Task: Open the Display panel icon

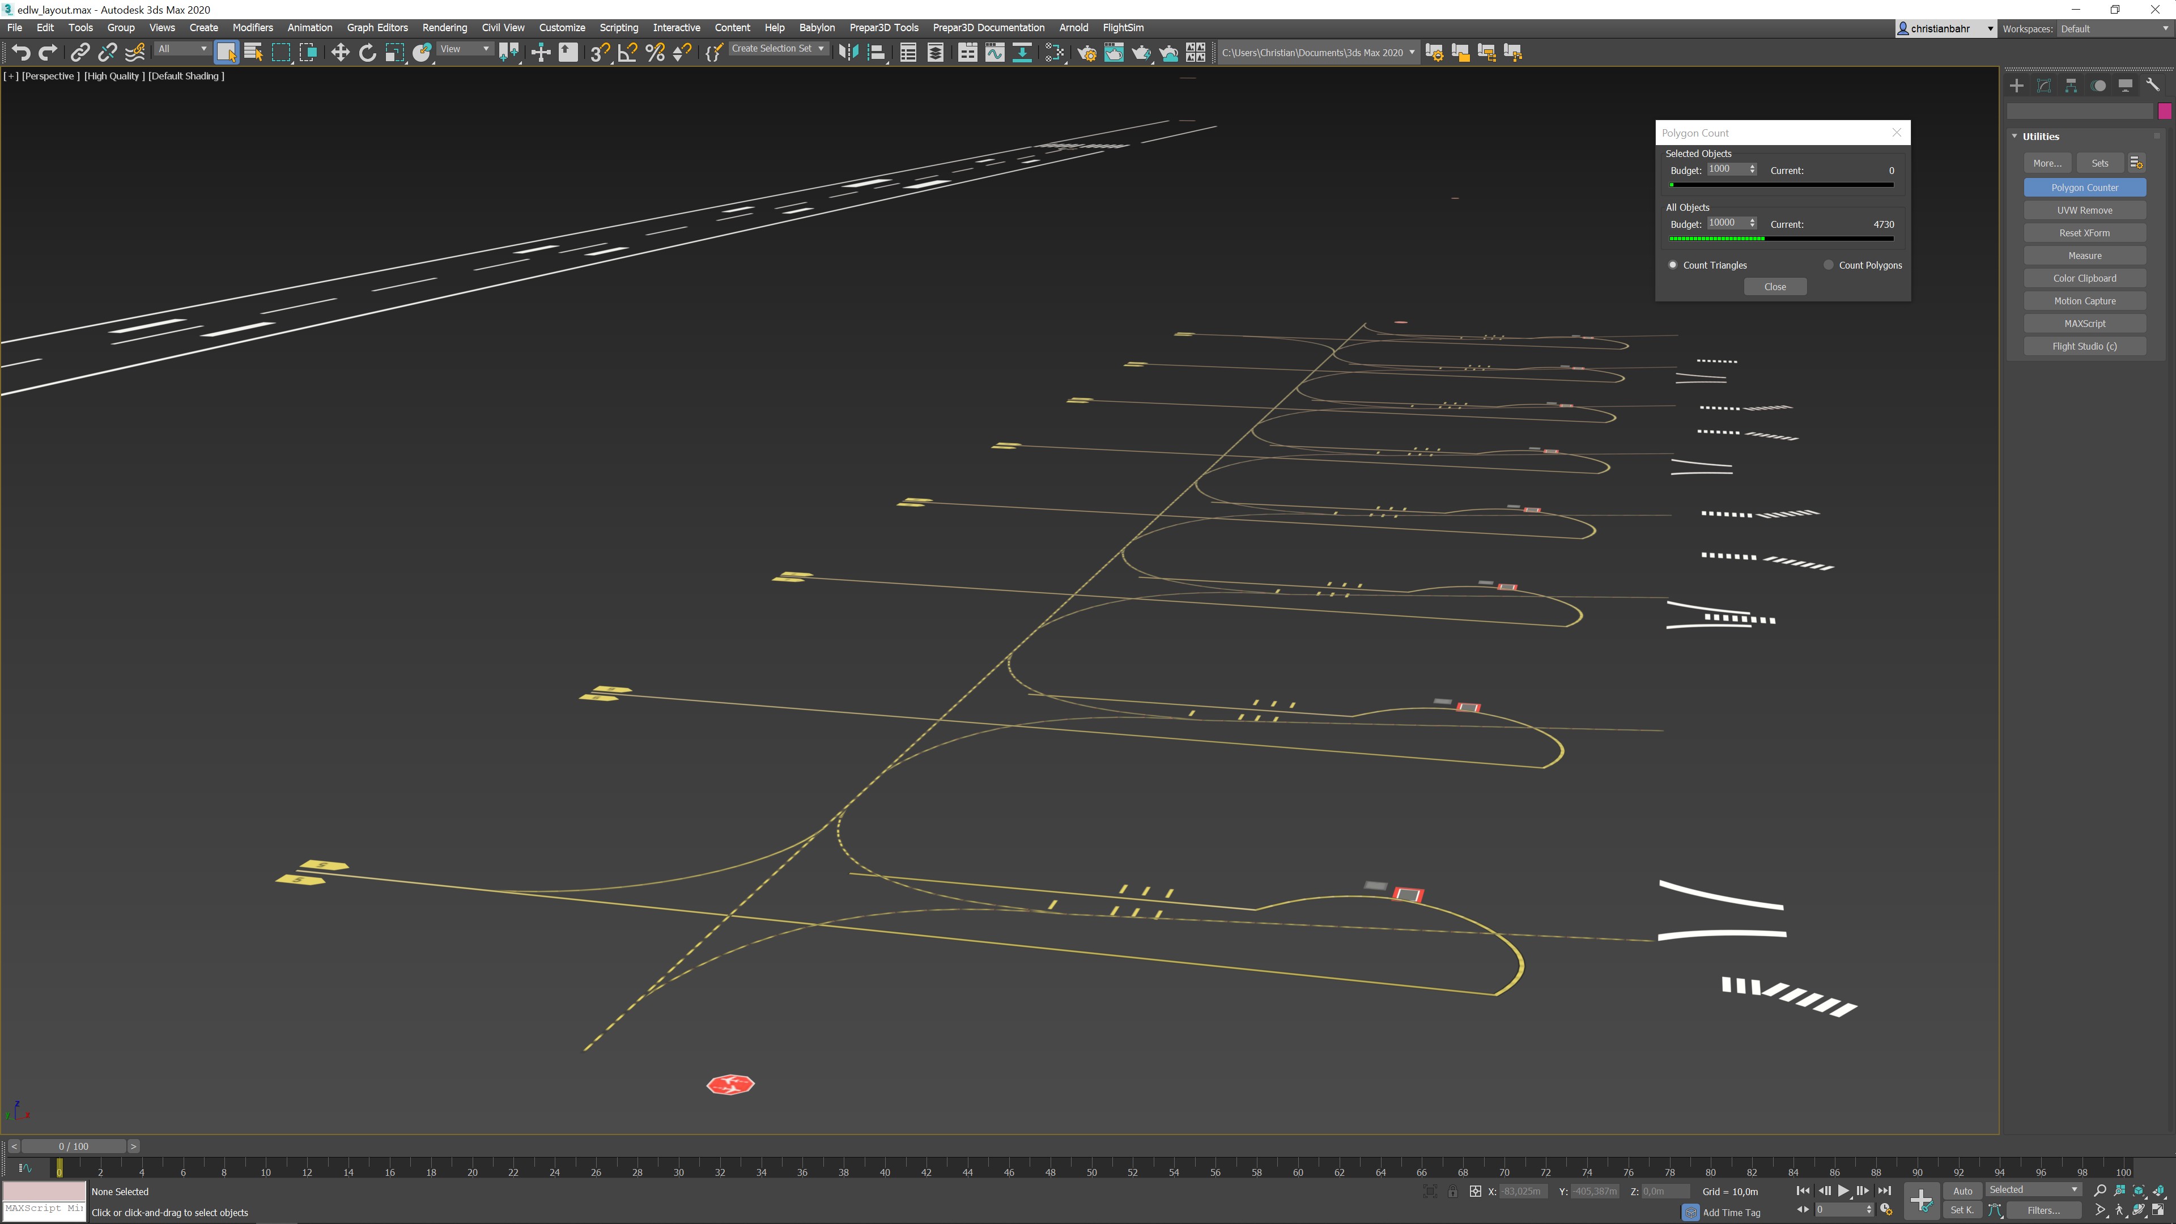Action: point(2126,86)
